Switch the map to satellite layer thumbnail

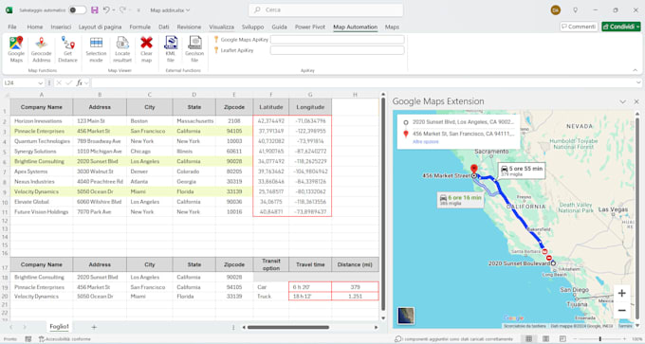pos(406,316)
